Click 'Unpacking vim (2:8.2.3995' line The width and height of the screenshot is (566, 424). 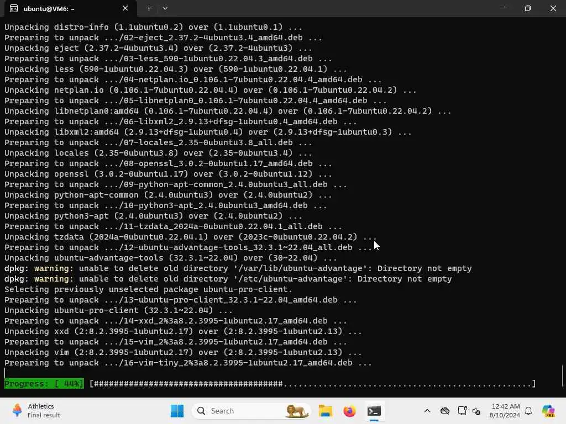click(183, 352)
